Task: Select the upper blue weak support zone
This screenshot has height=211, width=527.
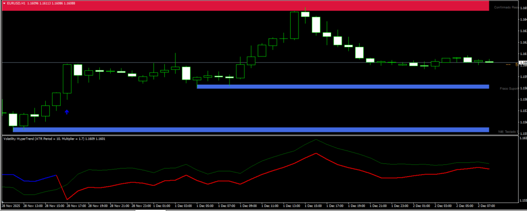Action: pyautogui.click(x=342, y=87)
